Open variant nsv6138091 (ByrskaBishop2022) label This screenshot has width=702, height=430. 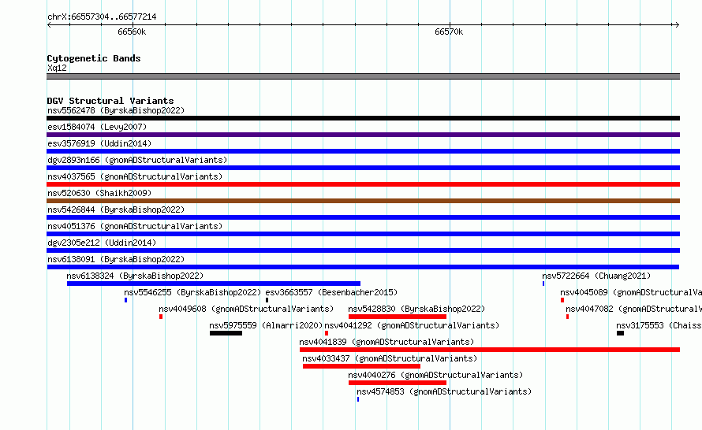(116, 259)
